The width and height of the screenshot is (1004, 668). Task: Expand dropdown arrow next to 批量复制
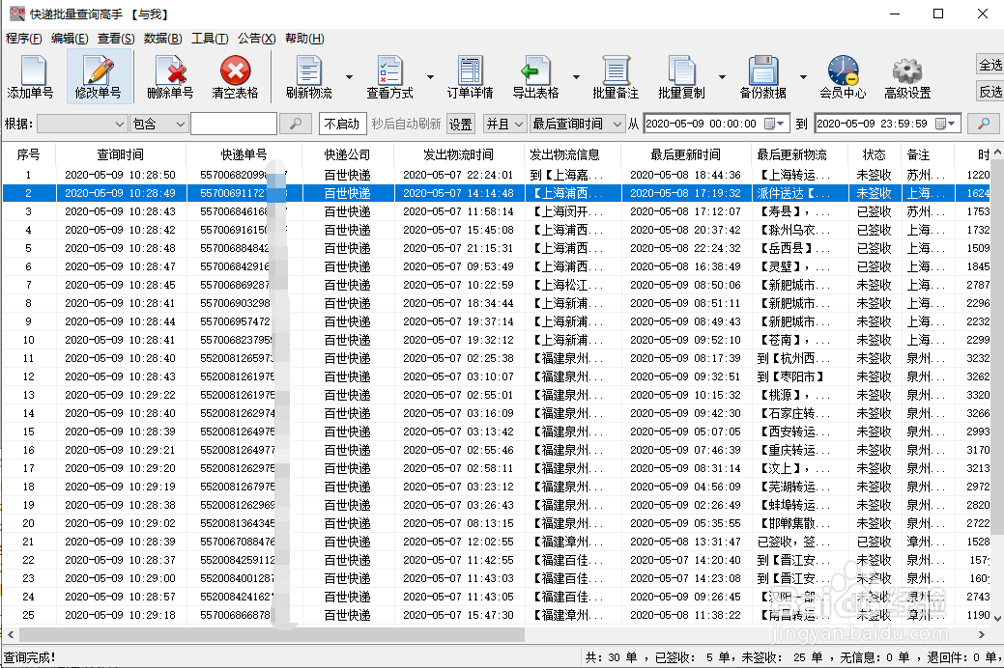(722, 77)
